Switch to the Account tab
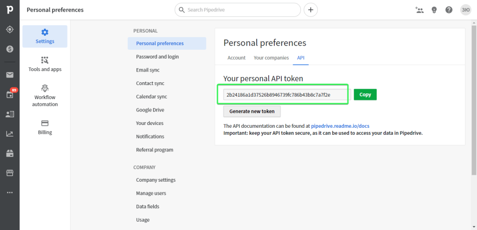Screen dimensions: 477x230 [236, 58]
